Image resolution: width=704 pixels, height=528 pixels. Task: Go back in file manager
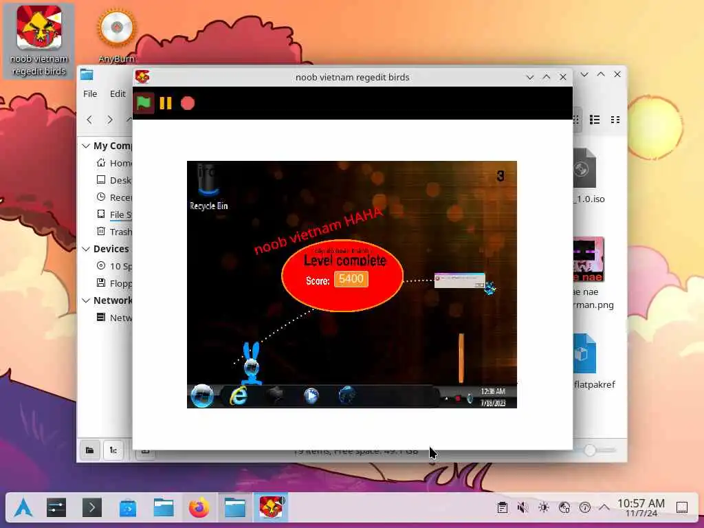(x=89, y=120)
